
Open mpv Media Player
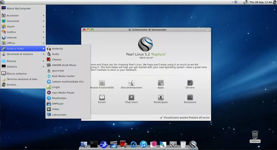[x=68, y=93]
